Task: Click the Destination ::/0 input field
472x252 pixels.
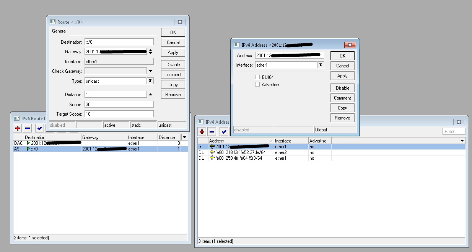Action: coord(119,42)
